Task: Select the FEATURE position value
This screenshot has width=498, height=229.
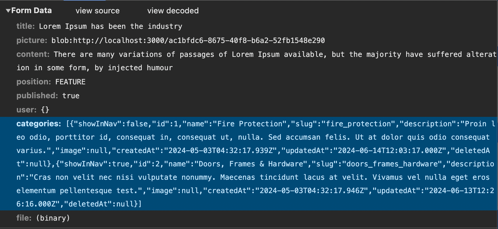Action: [70, 81]
